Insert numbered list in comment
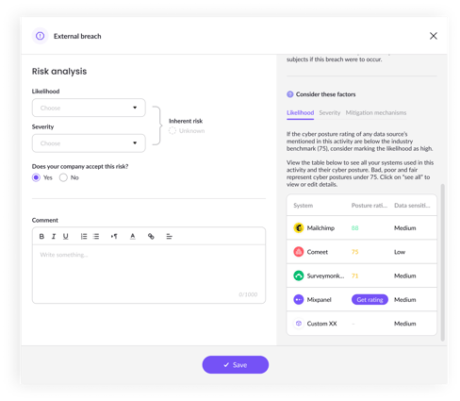Viewport: 460px width, 401px height. 84,236
